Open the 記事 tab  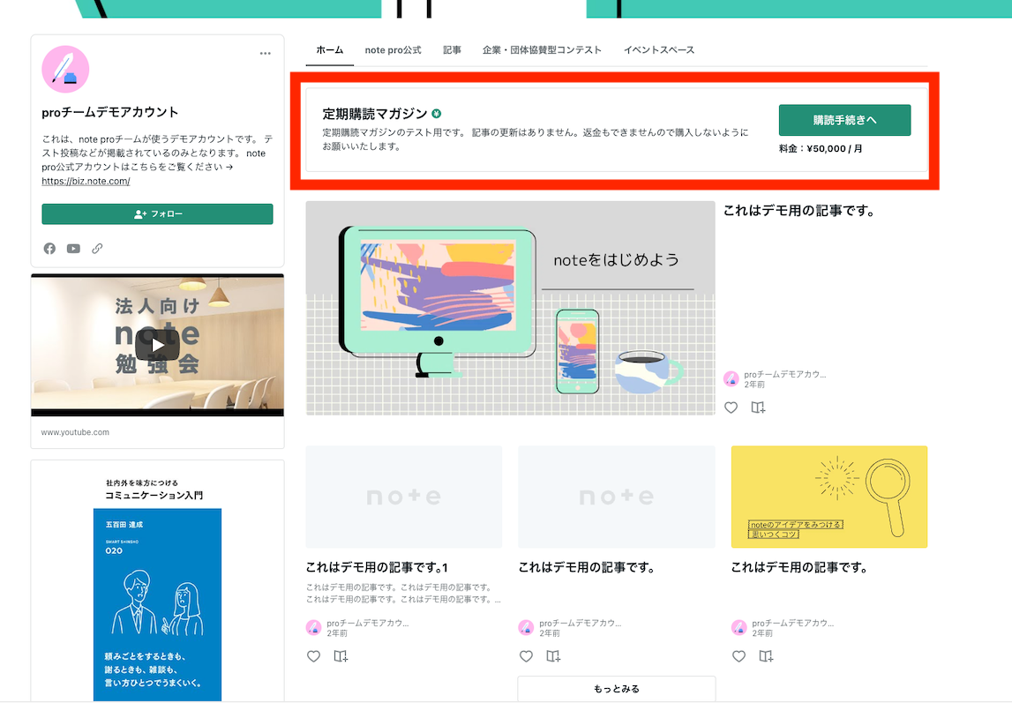click(452, 49)
